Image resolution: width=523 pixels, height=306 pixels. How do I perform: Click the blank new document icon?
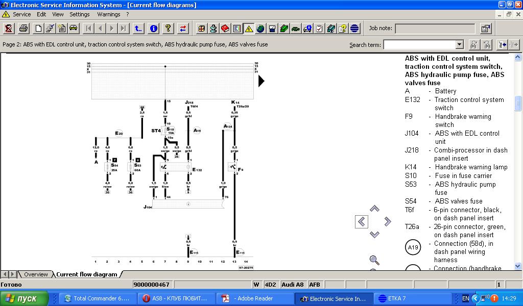pos(38,29)
